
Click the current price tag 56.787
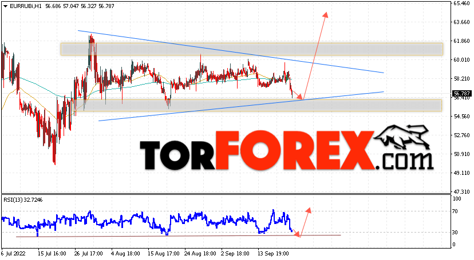click(x=461, y=94)
